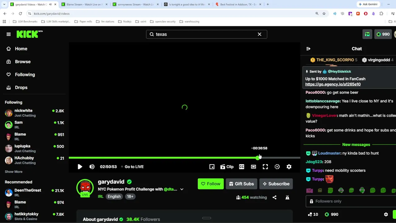Click garydavid's live avatar
This screenshot has height=223, width=396.
point(85,188)
